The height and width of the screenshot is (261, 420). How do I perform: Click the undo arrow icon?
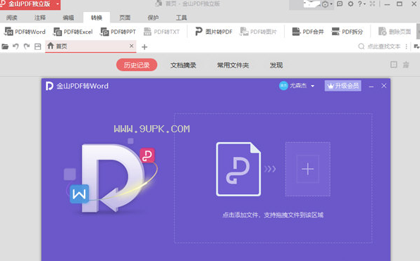16,46
